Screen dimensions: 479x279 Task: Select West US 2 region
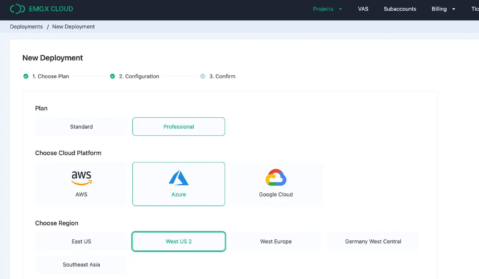(178, 242)
